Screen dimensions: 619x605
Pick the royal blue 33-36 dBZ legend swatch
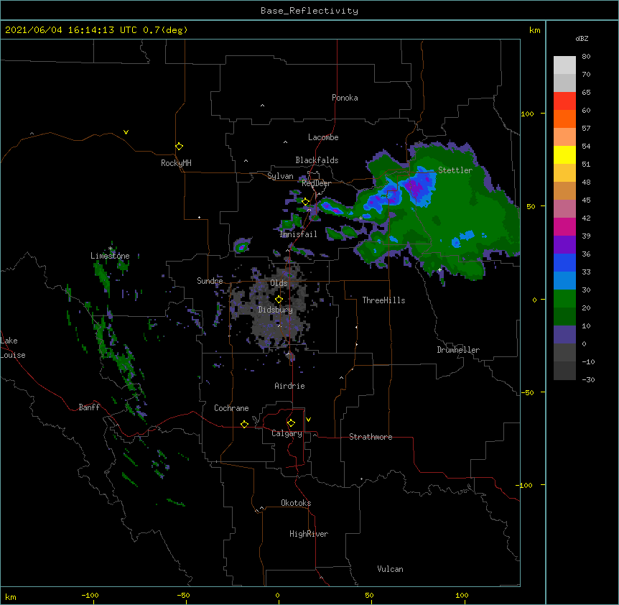(564, 262)
